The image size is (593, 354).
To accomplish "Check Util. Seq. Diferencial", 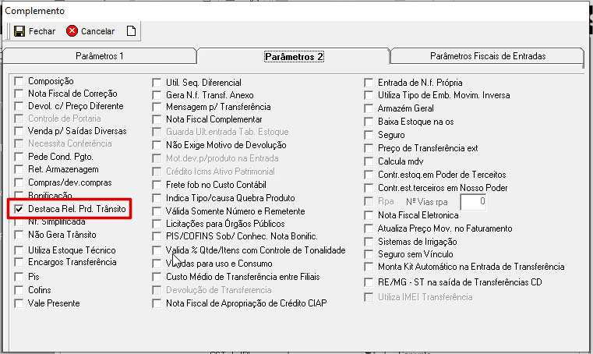I will [157, 83].
